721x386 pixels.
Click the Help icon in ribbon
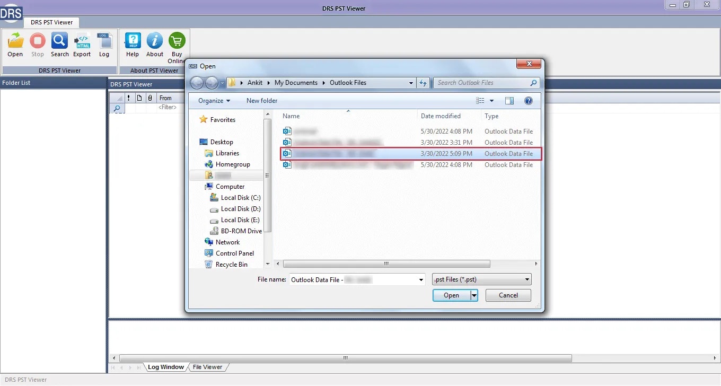(133, 41)
